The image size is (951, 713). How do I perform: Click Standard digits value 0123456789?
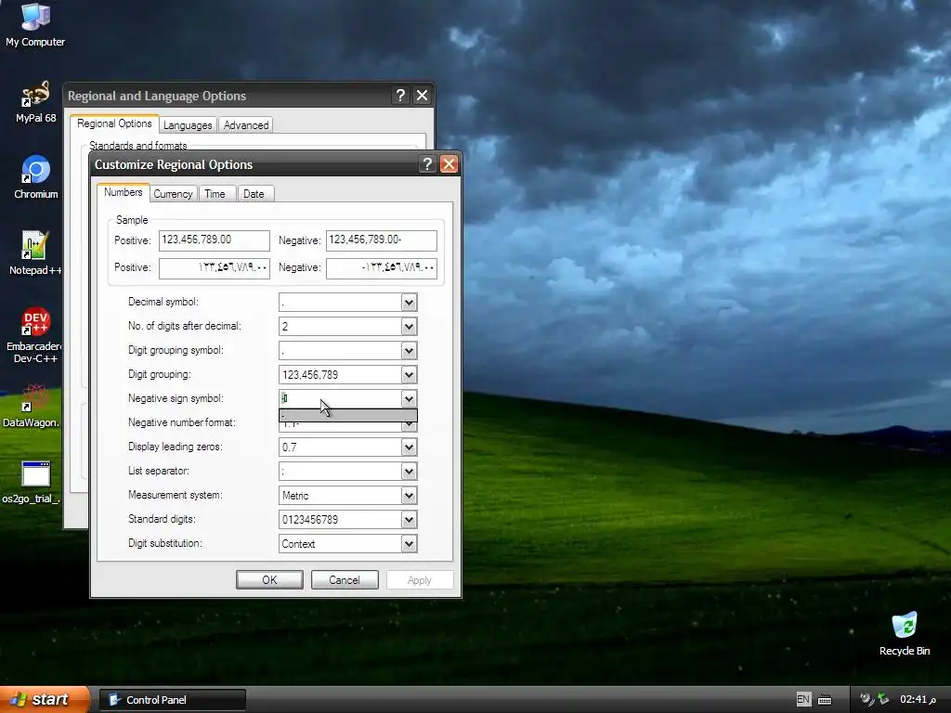tap(310, 520)
